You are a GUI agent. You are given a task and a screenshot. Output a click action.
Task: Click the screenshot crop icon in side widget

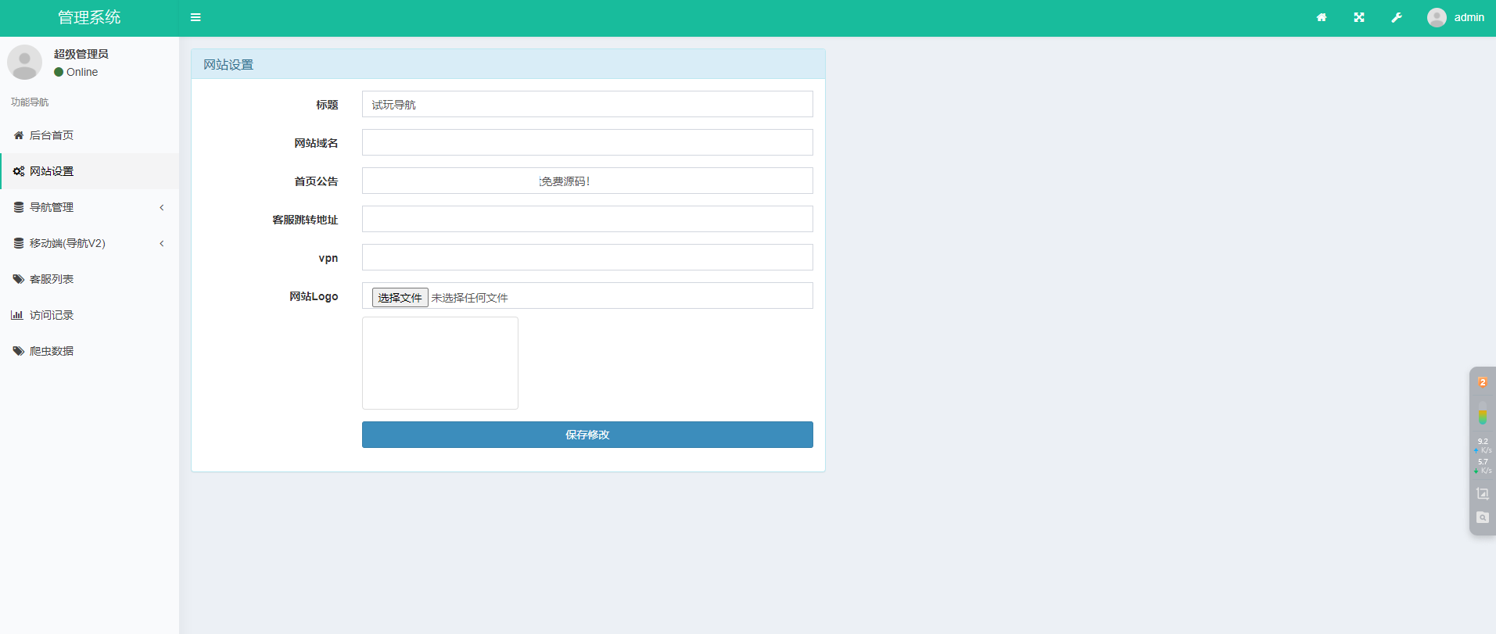click(x=1482, y=493)
